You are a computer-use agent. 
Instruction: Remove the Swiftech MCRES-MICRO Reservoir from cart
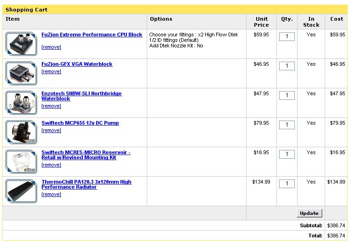click(x=51, y=165)
